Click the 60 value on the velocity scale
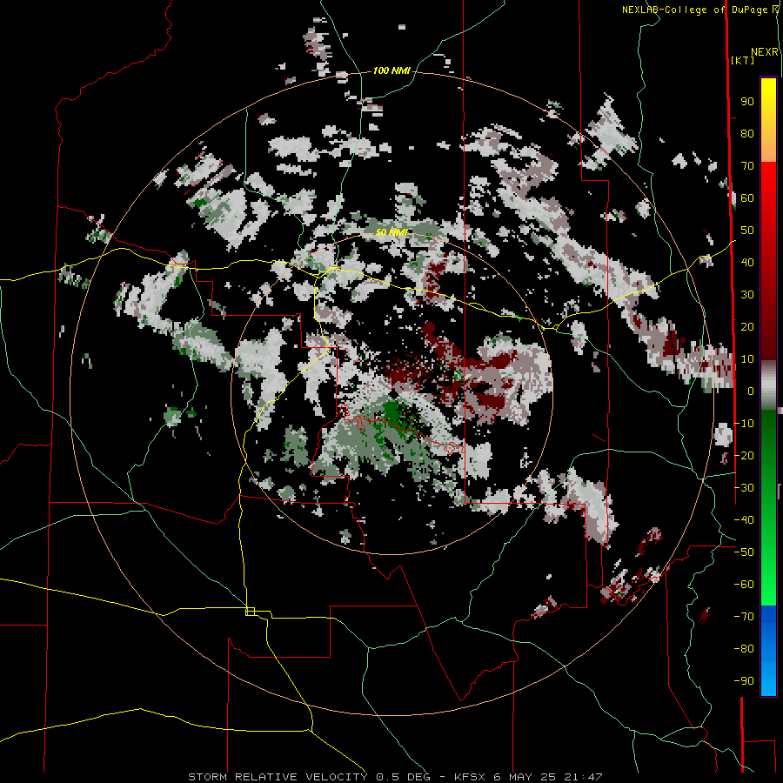The width and height of the screenshot is (783, 783). click(747, 197)
